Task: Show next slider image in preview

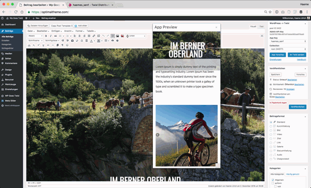Action: pos(216,135)
